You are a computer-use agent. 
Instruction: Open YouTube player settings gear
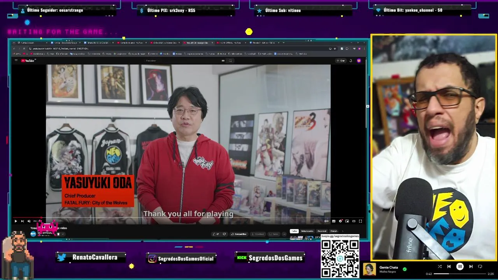click(x=340, y=221)
